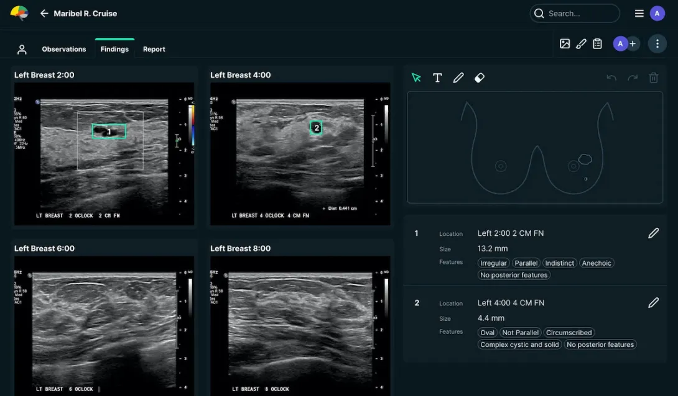Select the annotation cursor tool
The width and height of the screenshot is (678, 396).
click(x=416, y=78)
